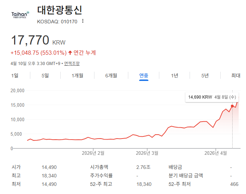Click the KOSDAQ: 010170 ticker text
Image resolution: width=246 pixels, height=194 pixels.
pos(57,22)
